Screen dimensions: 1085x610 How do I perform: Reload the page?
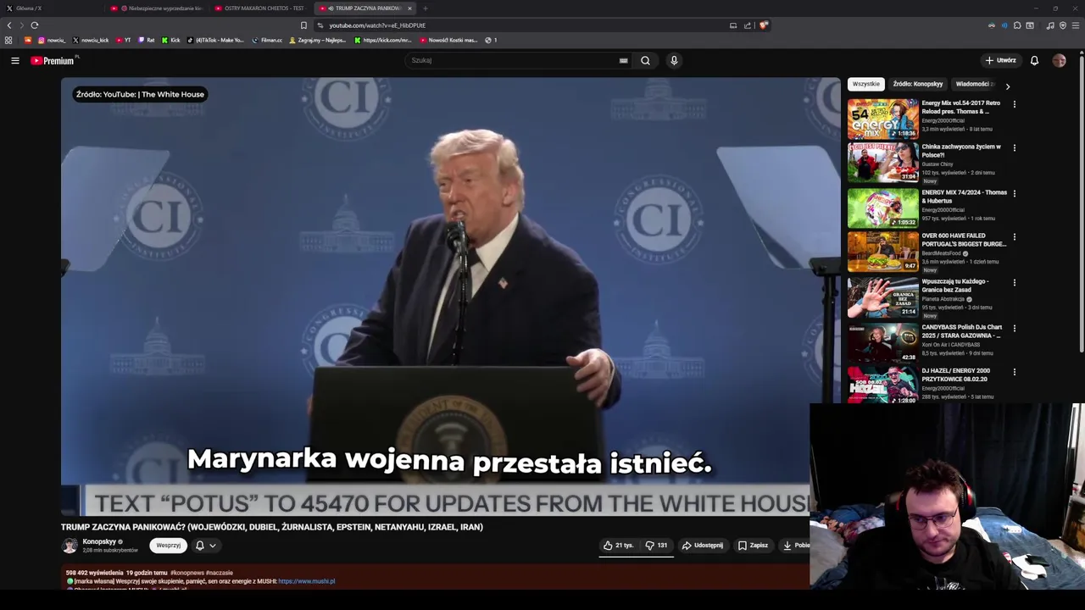pyautogui.click(x=34, y=25)
